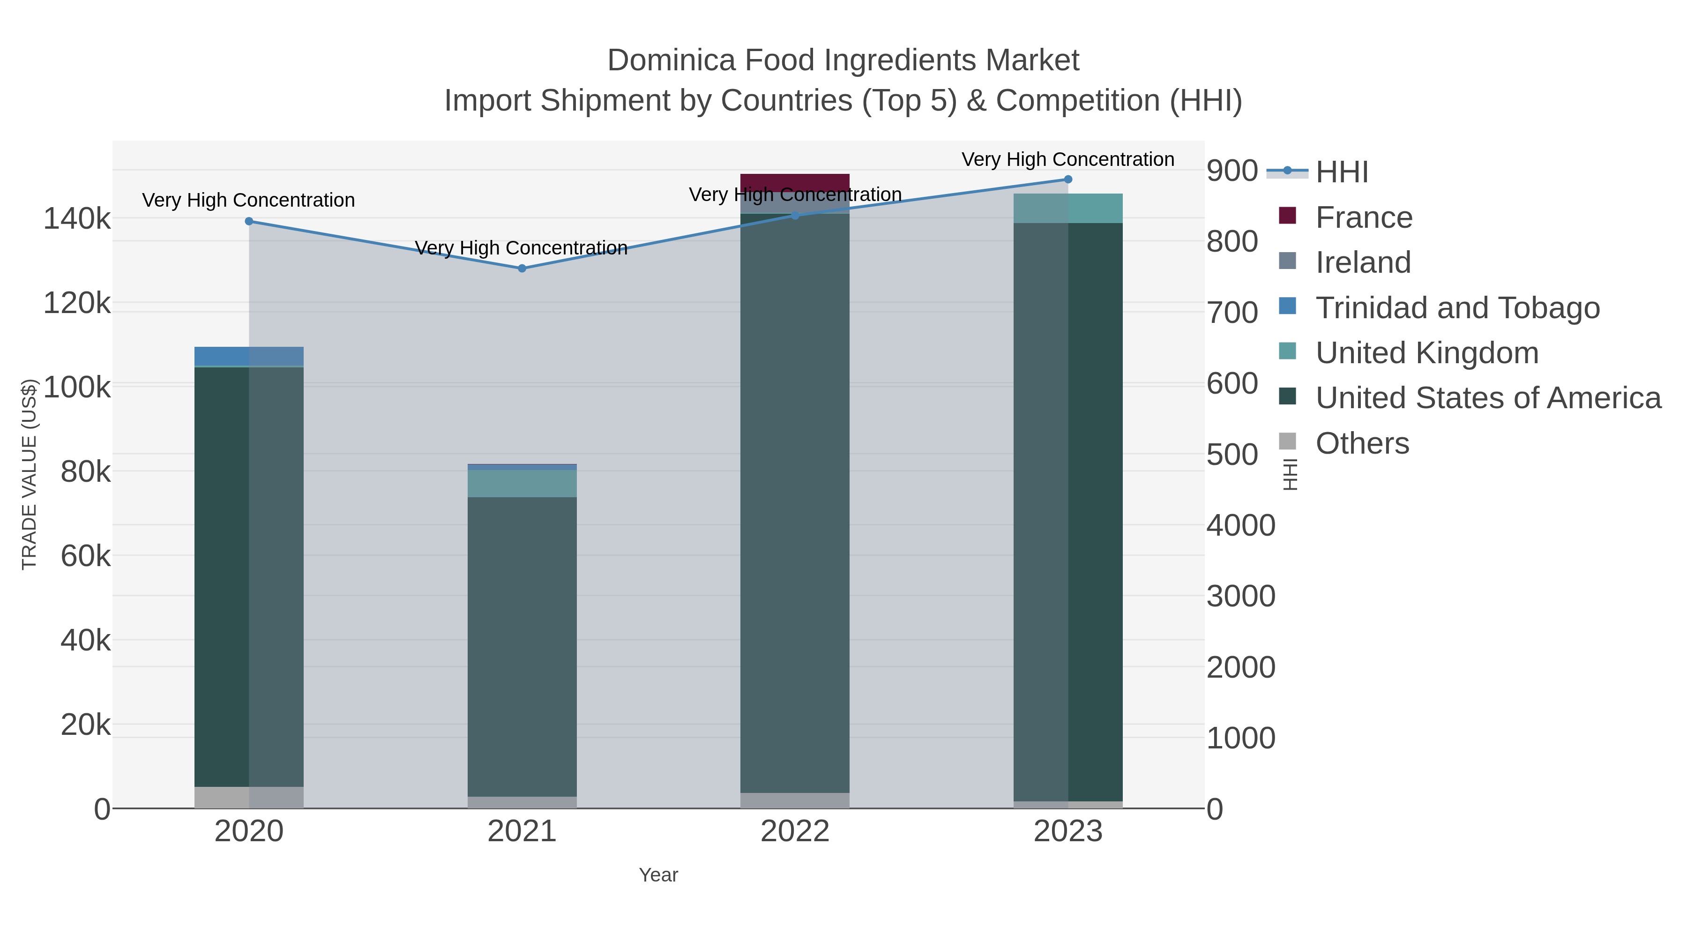1687x949 pixels.
Task: Click the Dominica Food Ingredients Market title
Action: [843, 60]
